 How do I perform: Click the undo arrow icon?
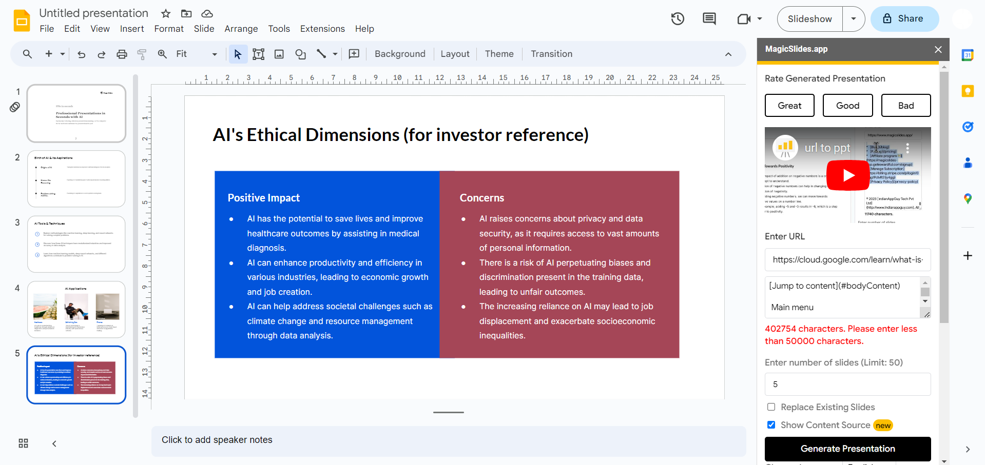click(81, 54)
